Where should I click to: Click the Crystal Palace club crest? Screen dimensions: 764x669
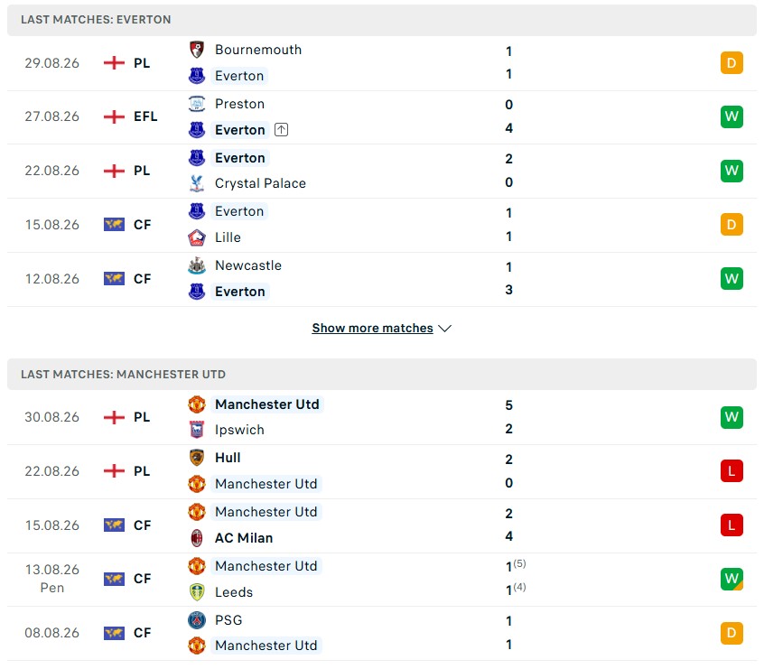coord(196,183)
